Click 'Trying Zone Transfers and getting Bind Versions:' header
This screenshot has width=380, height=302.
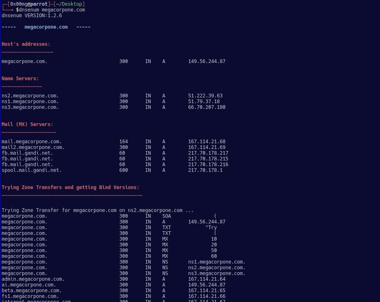[70, 187]
